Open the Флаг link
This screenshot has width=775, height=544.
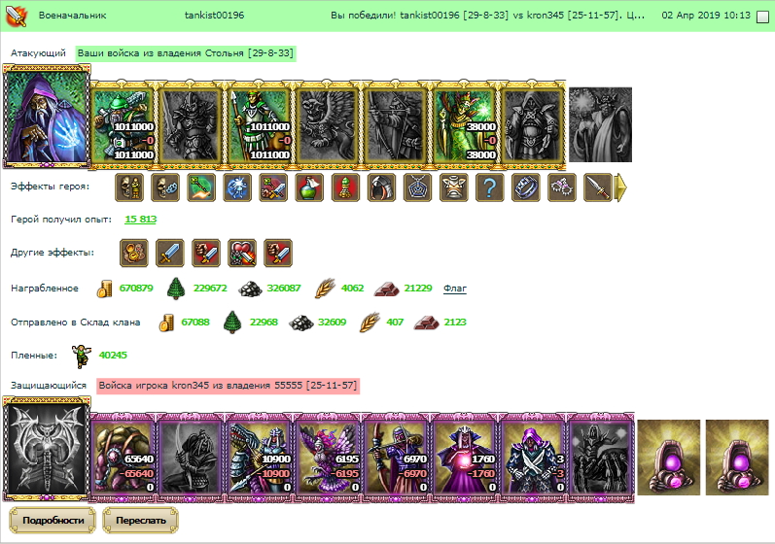(x=455, y=289)
